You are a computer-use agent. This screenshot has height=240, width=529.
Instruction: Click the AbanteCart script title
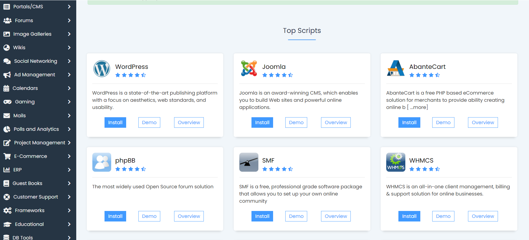427,67
